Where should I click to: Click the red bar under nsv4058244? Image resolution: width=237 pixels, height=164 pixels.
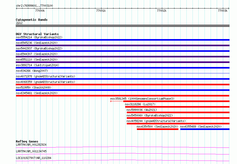click(x=178, y=124)
